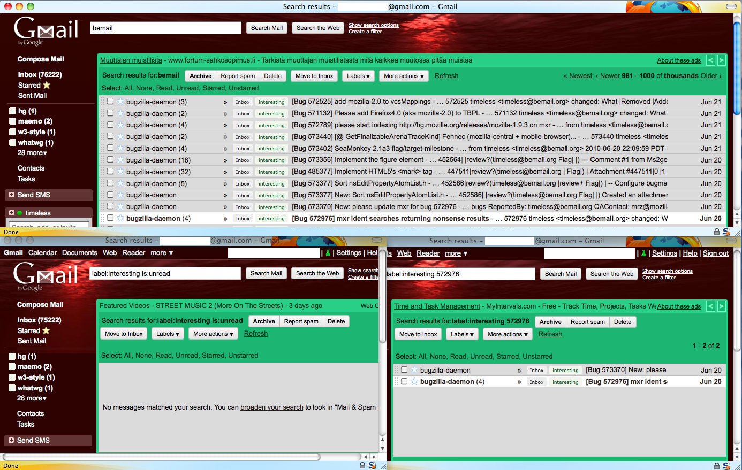This screenshot has width=742, height=470.
Task: Tick checkbox for Bug 572976 in label:interesting 572976 window
Action: tap(404, 381)
